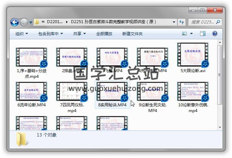Select the 3飞星.MP4 video thumbnail
The width and height of the screenshot is (232, 158).
point(112,57)
